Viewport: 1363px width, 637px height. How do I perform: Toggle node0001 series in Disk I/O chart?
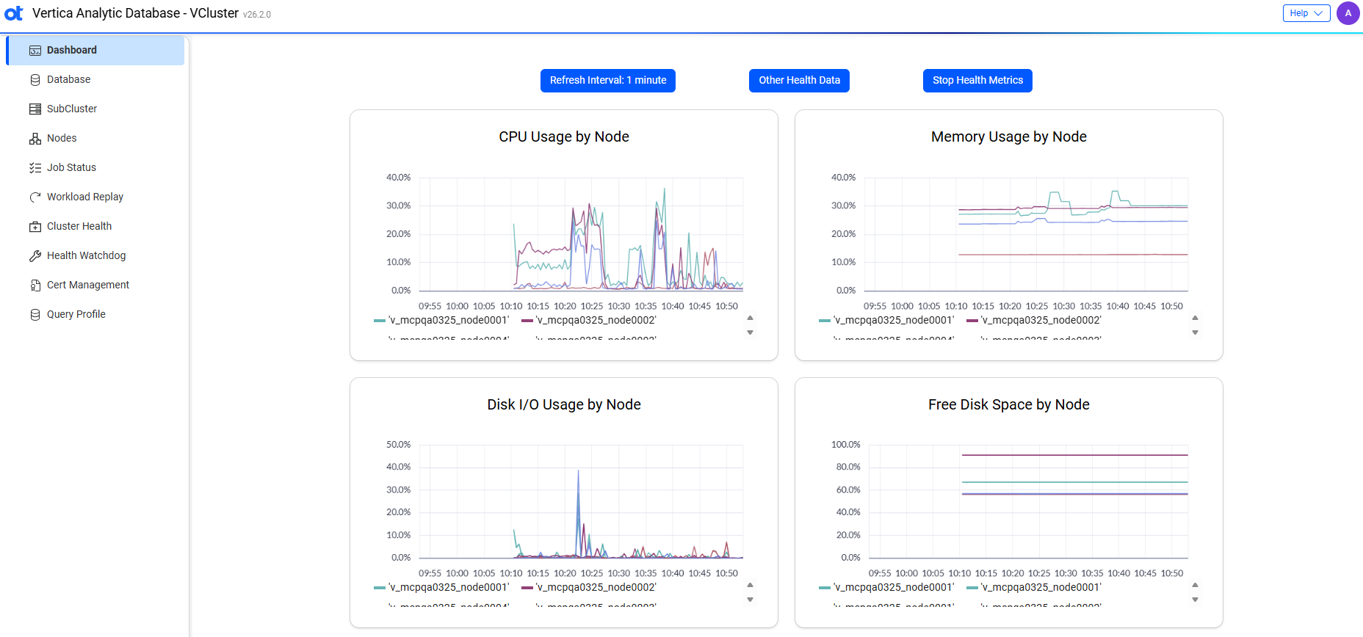[441, 587]
